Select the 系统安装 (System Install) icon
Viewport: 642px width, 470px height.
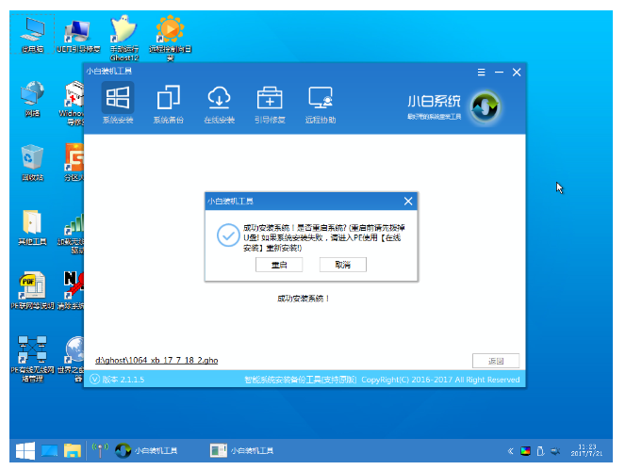(117, 103)
